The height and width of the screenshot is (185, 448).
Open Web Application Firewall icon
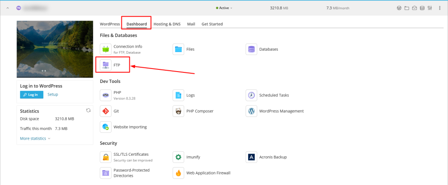[178, 173]
